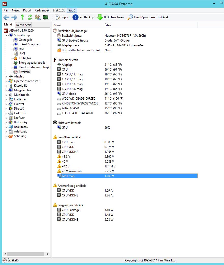The image size is (224, 265).
Task: Expand the Hálózat node
Action: 6,104
